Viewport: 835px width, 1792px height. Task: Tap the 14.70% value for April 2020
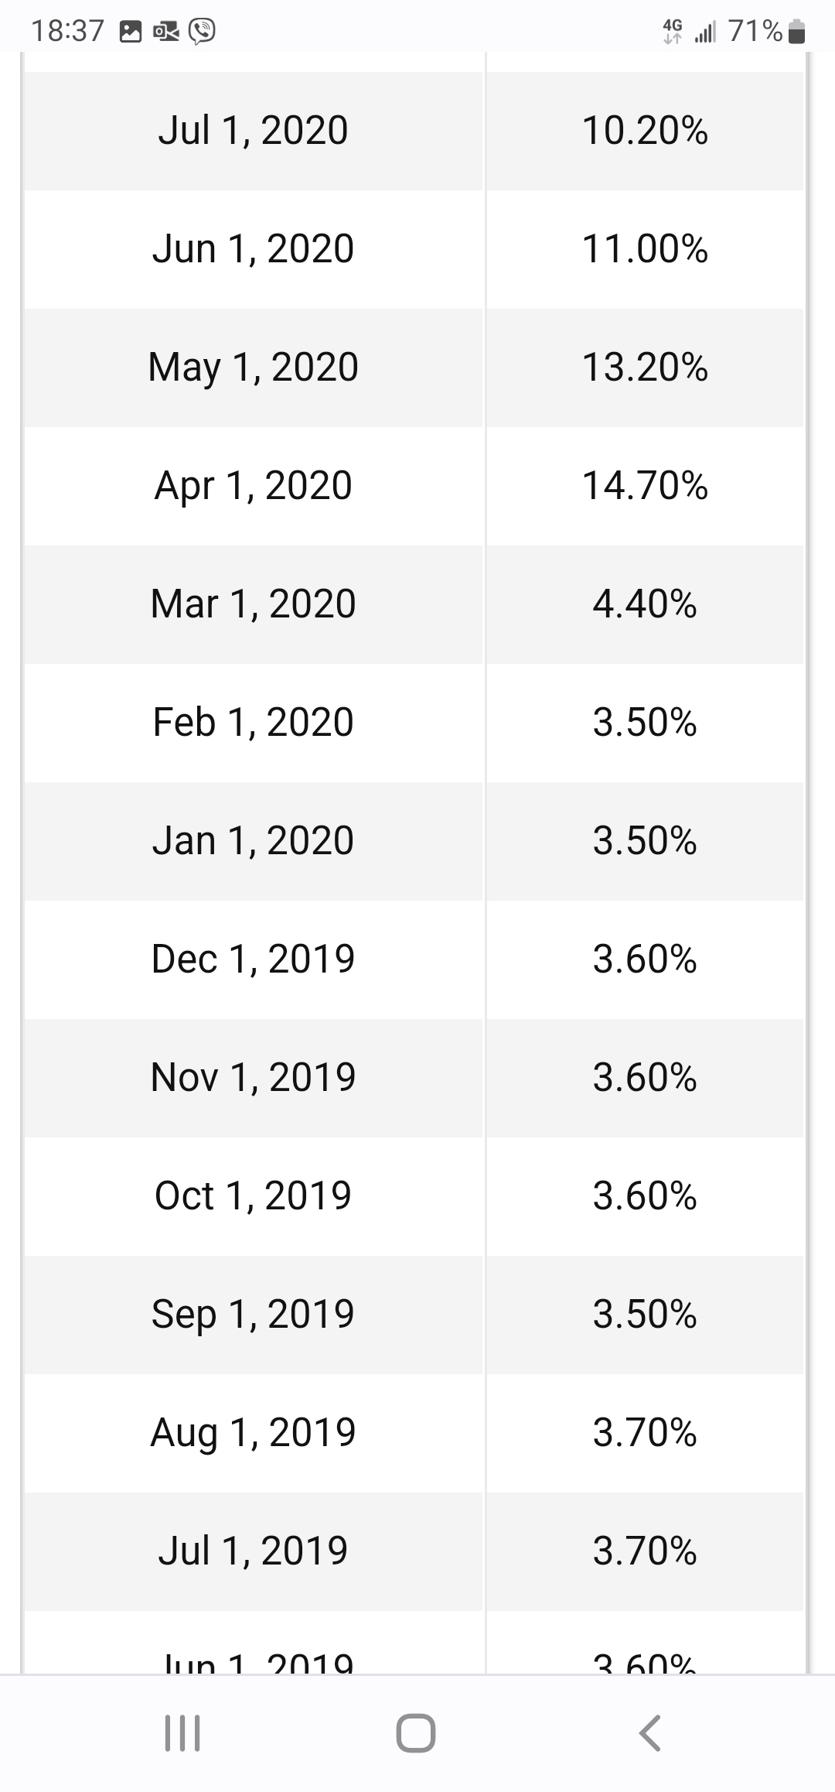point(645,486)
